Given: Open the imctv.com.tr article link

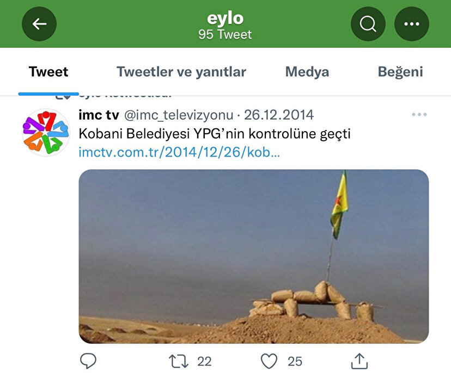Looking at the screenshot, I should [179, 152].
